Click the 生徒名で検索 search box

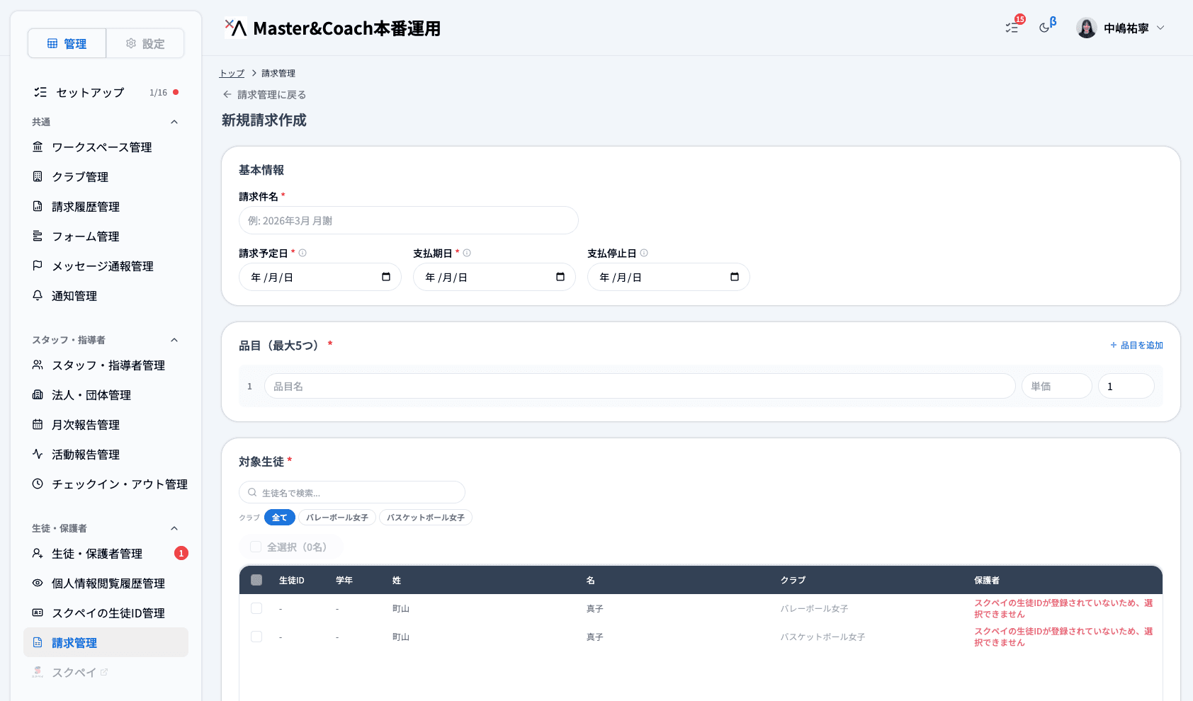pyautogui.click(x=352, y=492)
